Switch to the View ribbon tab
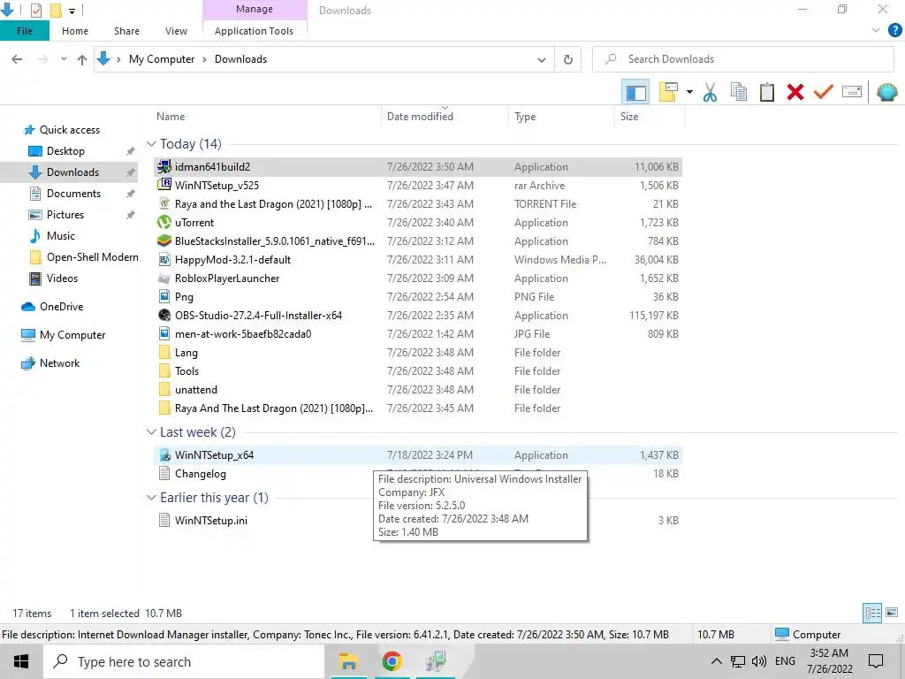 [x=176, y=31]
